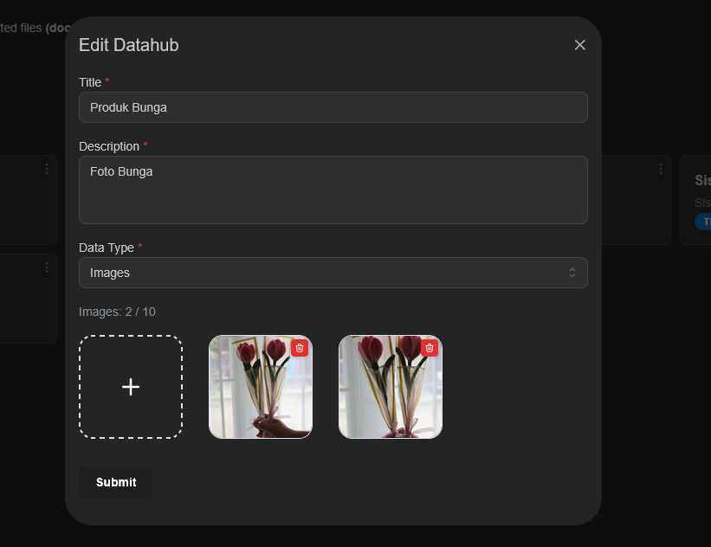Click the Title field label
This screenshot has height=547, width=711.
pyautogui.click(x=90, y=82)
